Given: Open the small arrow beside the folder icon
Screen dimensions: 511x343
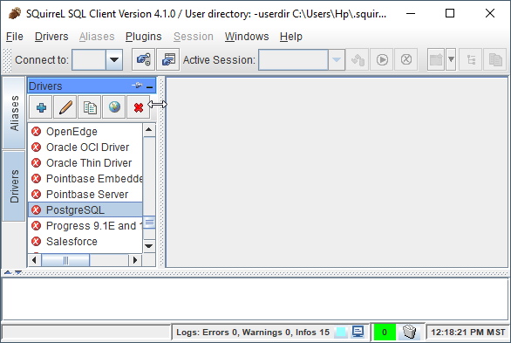Looking at the screenshot, I should [x=451, y=59].
